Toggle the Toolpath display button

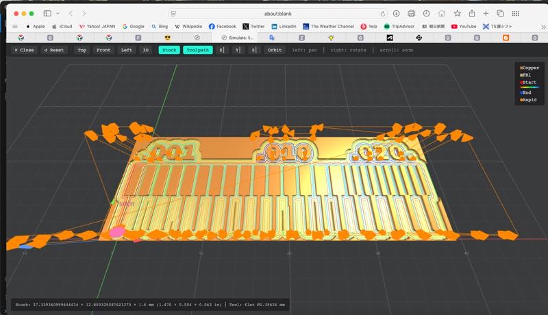coord(198,50)
